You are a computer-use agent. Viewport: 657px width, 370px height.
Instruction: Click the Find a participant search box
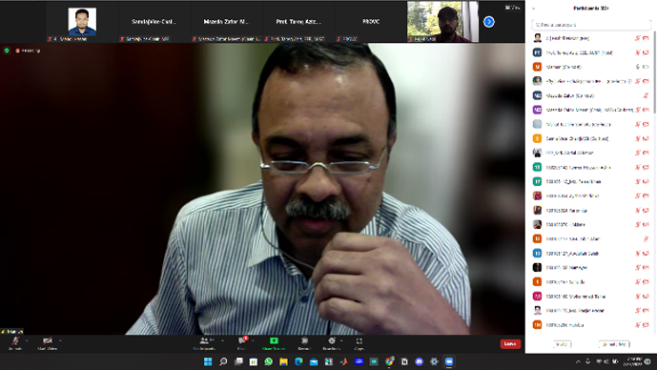point(591,25)
